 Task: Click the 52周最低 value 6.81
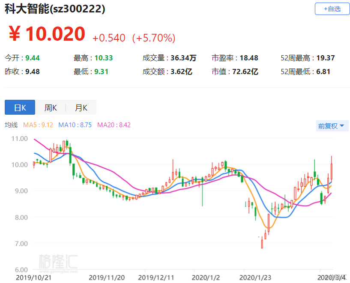[x=323, y=71]
